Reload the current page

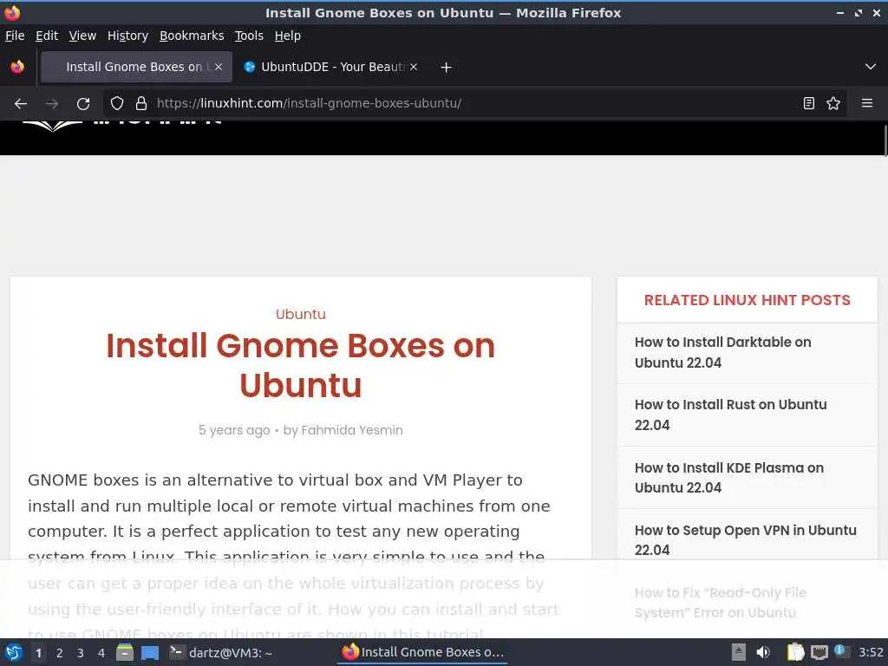coord(83,104)
